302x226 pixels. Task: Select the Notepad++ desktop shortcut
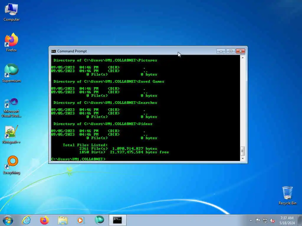(x=12, y=134)
